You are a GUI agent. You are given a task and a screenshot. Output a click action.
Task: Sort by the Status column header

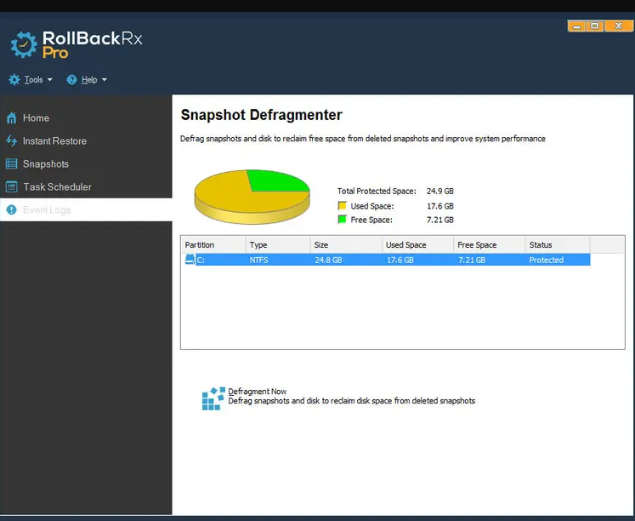558,245
